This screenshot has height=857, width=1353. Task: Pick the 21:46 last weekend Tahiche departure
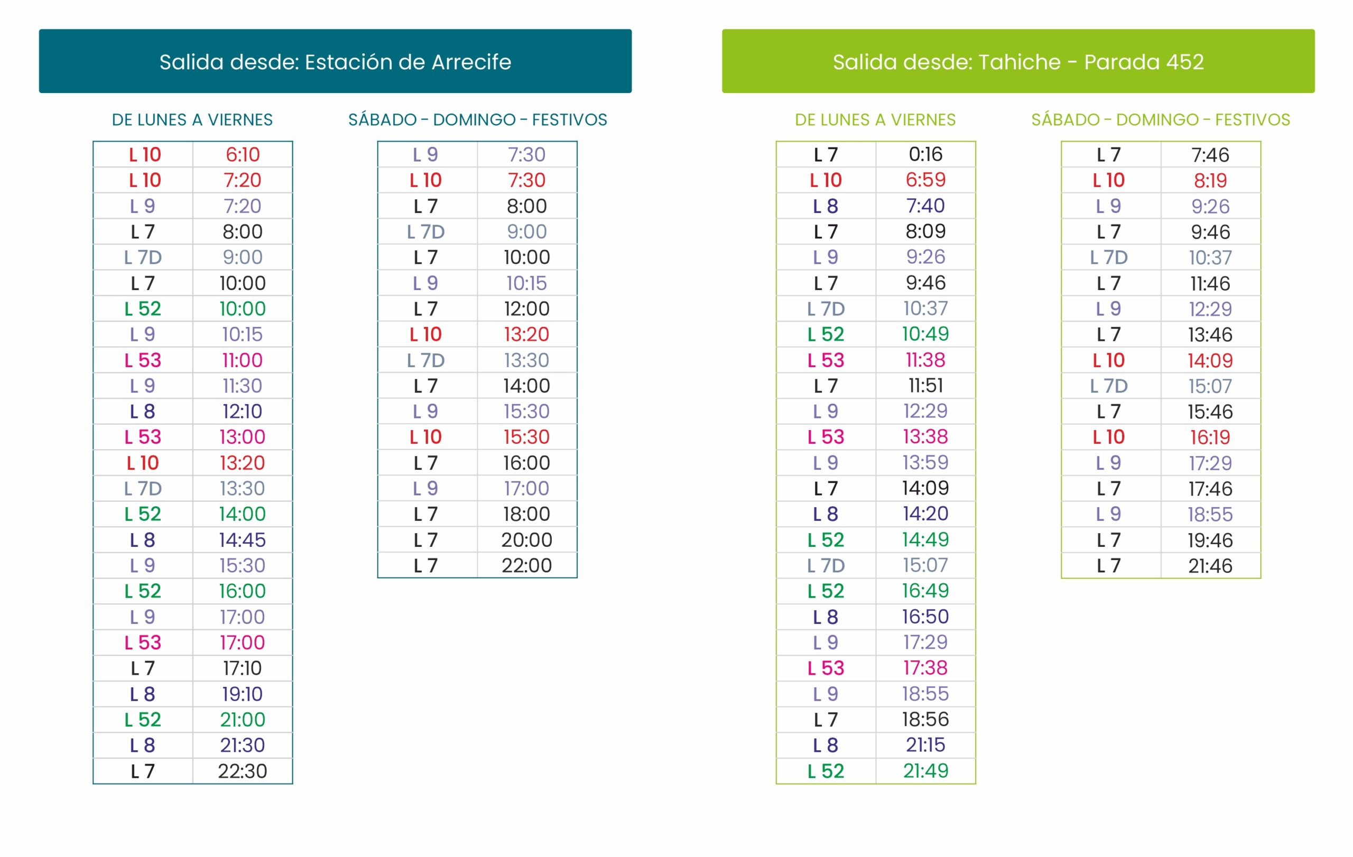point(1210,565)
